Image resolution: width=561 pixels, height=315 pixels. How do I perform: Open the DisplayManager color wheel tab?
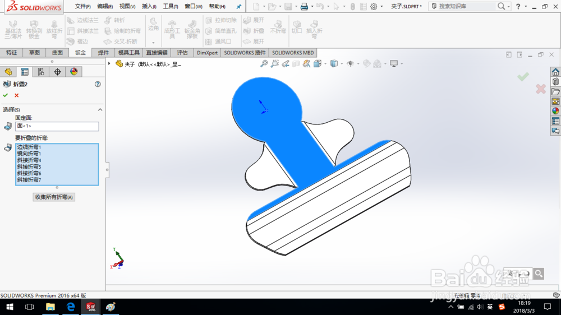coord(73,72)
